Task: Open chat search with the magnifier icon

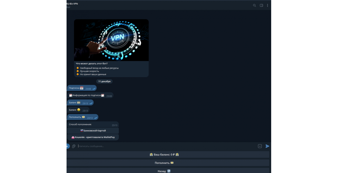Action: pos(254,6)
